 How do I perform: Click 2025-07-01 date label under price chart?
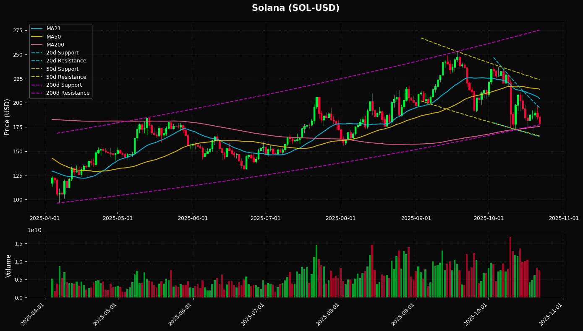[265, 218]
